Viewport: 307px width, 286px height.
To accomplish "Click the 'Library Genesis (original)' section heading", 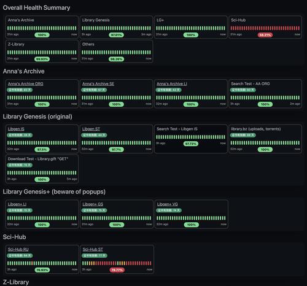I will click(37, 117).
